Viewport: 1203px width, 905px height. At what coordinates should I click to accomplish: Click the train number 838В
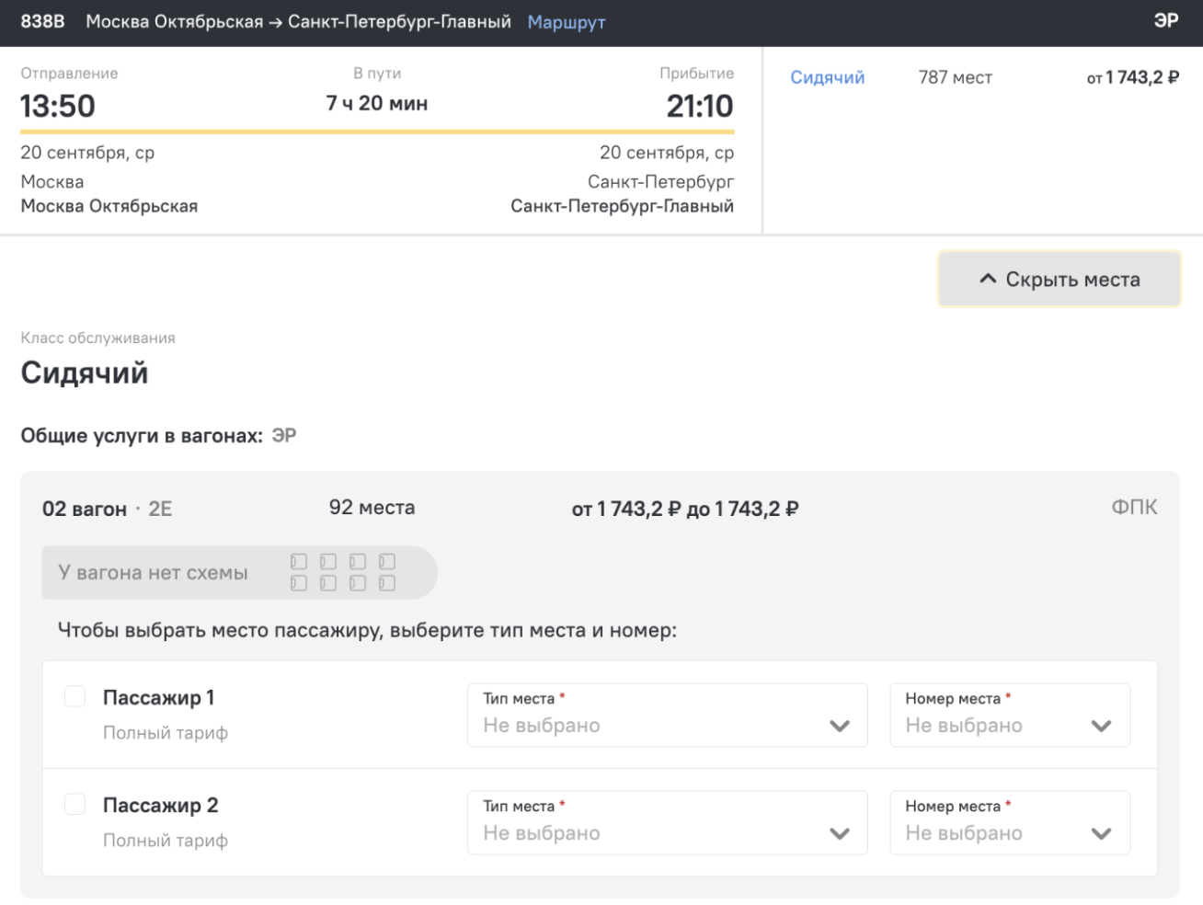[x=43, y=21]
